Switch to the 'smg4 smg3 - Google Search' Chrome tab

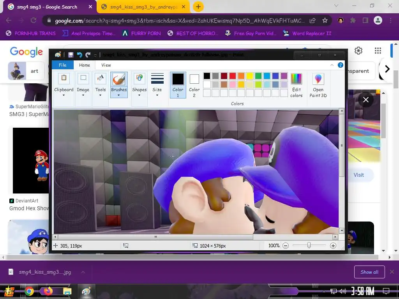tap(47, 7)
